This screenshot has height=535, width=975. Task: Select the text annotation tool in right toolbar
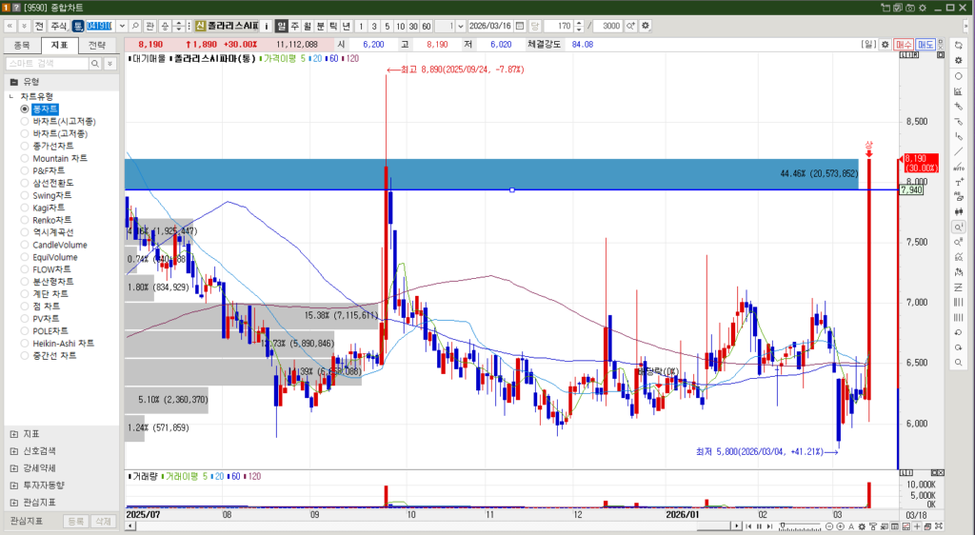(x=958, y=182)
